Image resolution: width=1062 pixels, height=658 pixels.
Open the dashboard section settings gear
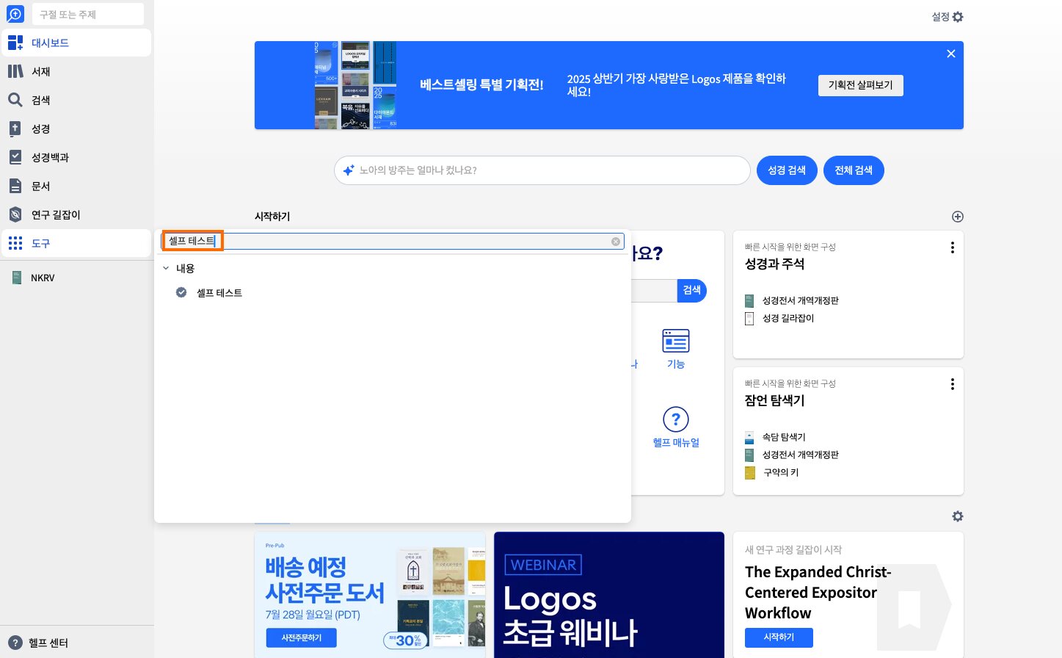pyautogui.click(x=958, y=516)
